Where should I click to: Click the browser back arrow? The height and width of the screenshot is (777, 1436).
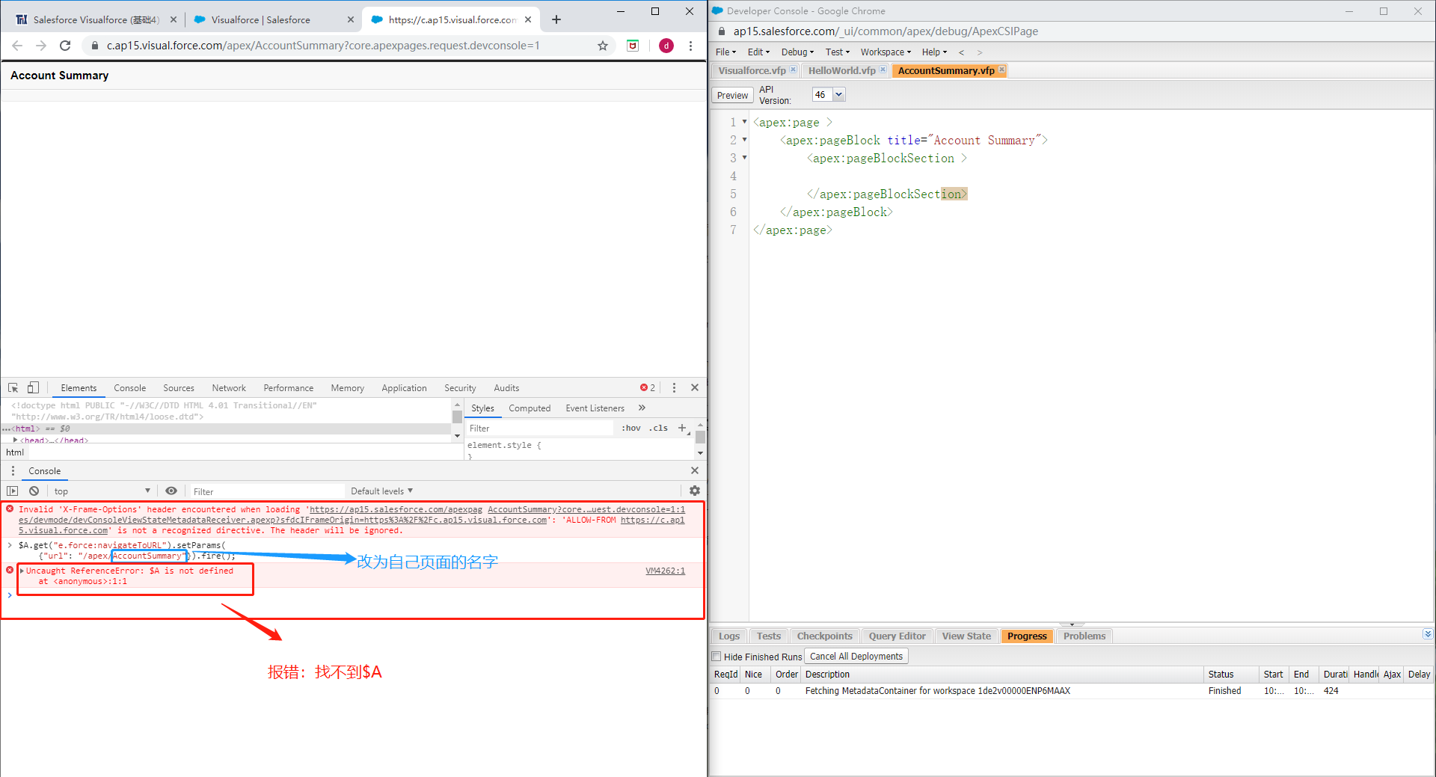pos(18,46)
